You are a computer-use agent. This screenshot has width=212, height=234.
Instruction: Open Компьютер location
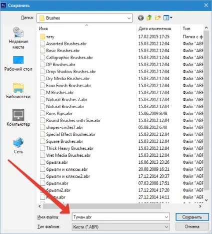click(18, 118)
